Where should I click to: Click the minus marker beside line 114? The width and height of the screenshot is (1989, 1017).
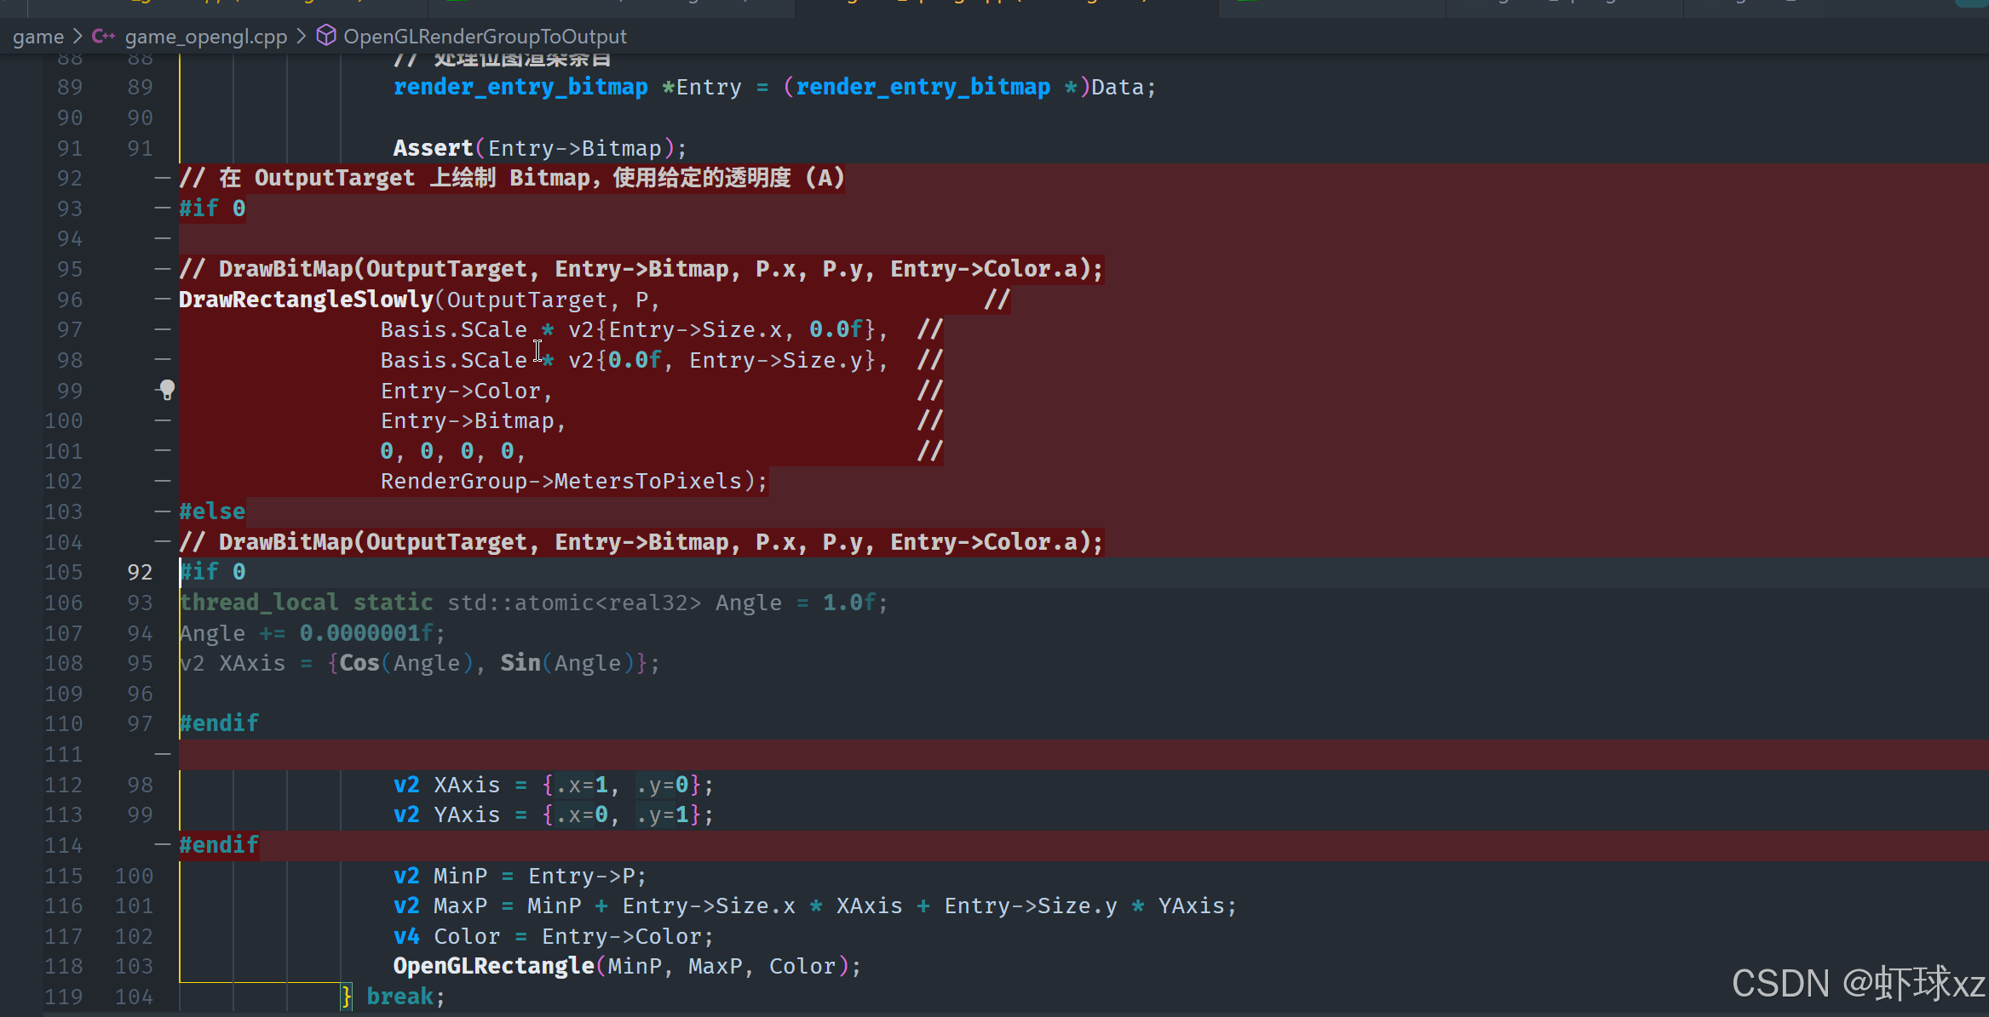(x=163, y=844)
